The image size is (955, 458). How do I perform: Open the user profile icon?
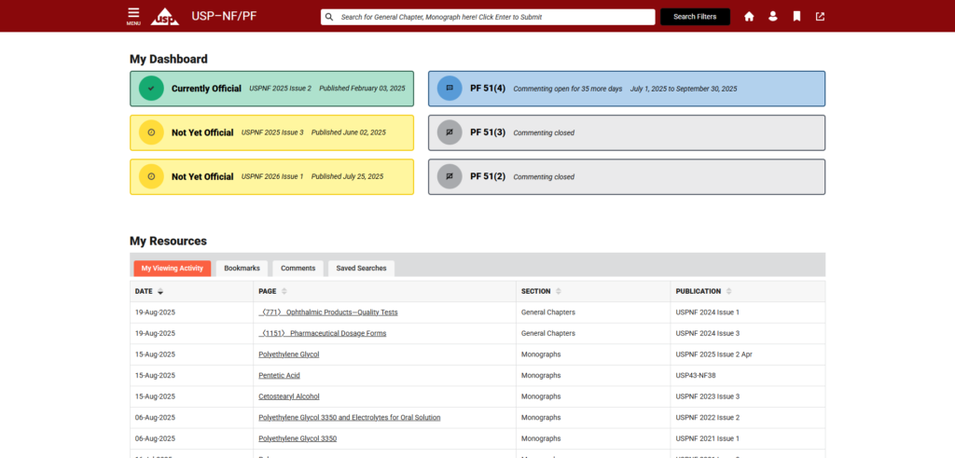click(x=773, y=17)
